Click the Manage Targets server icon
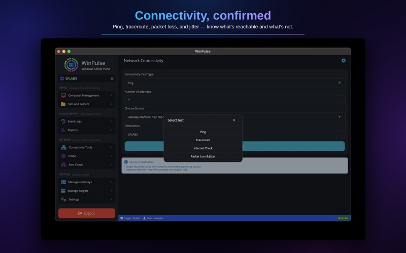 pos(63,191)
